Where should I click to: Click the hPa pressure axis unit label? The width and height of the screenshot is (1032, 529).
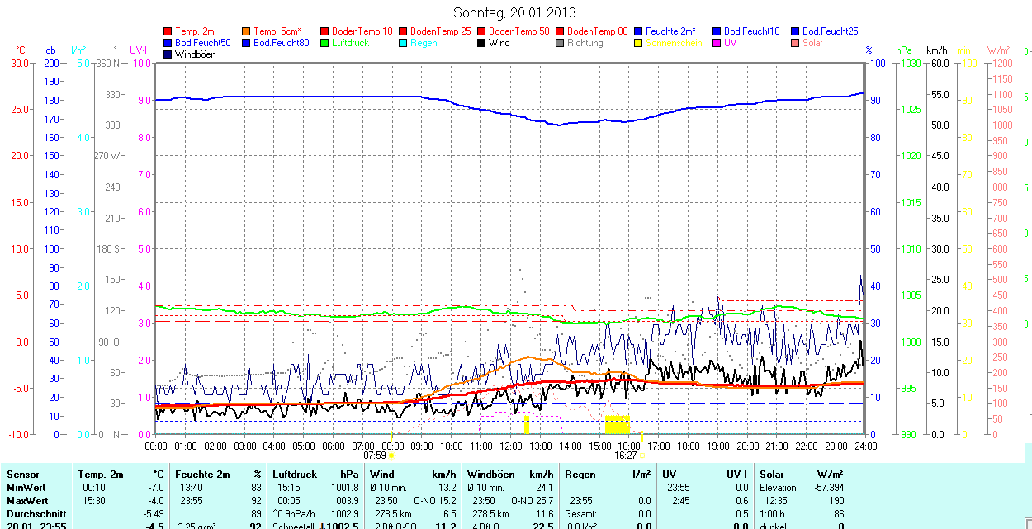(906, 50)
